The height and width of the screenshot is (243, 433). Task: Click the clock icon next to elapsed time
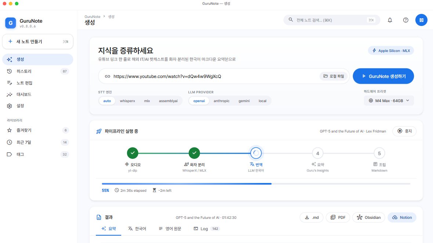pyautogui.click(x=117, y=190)
